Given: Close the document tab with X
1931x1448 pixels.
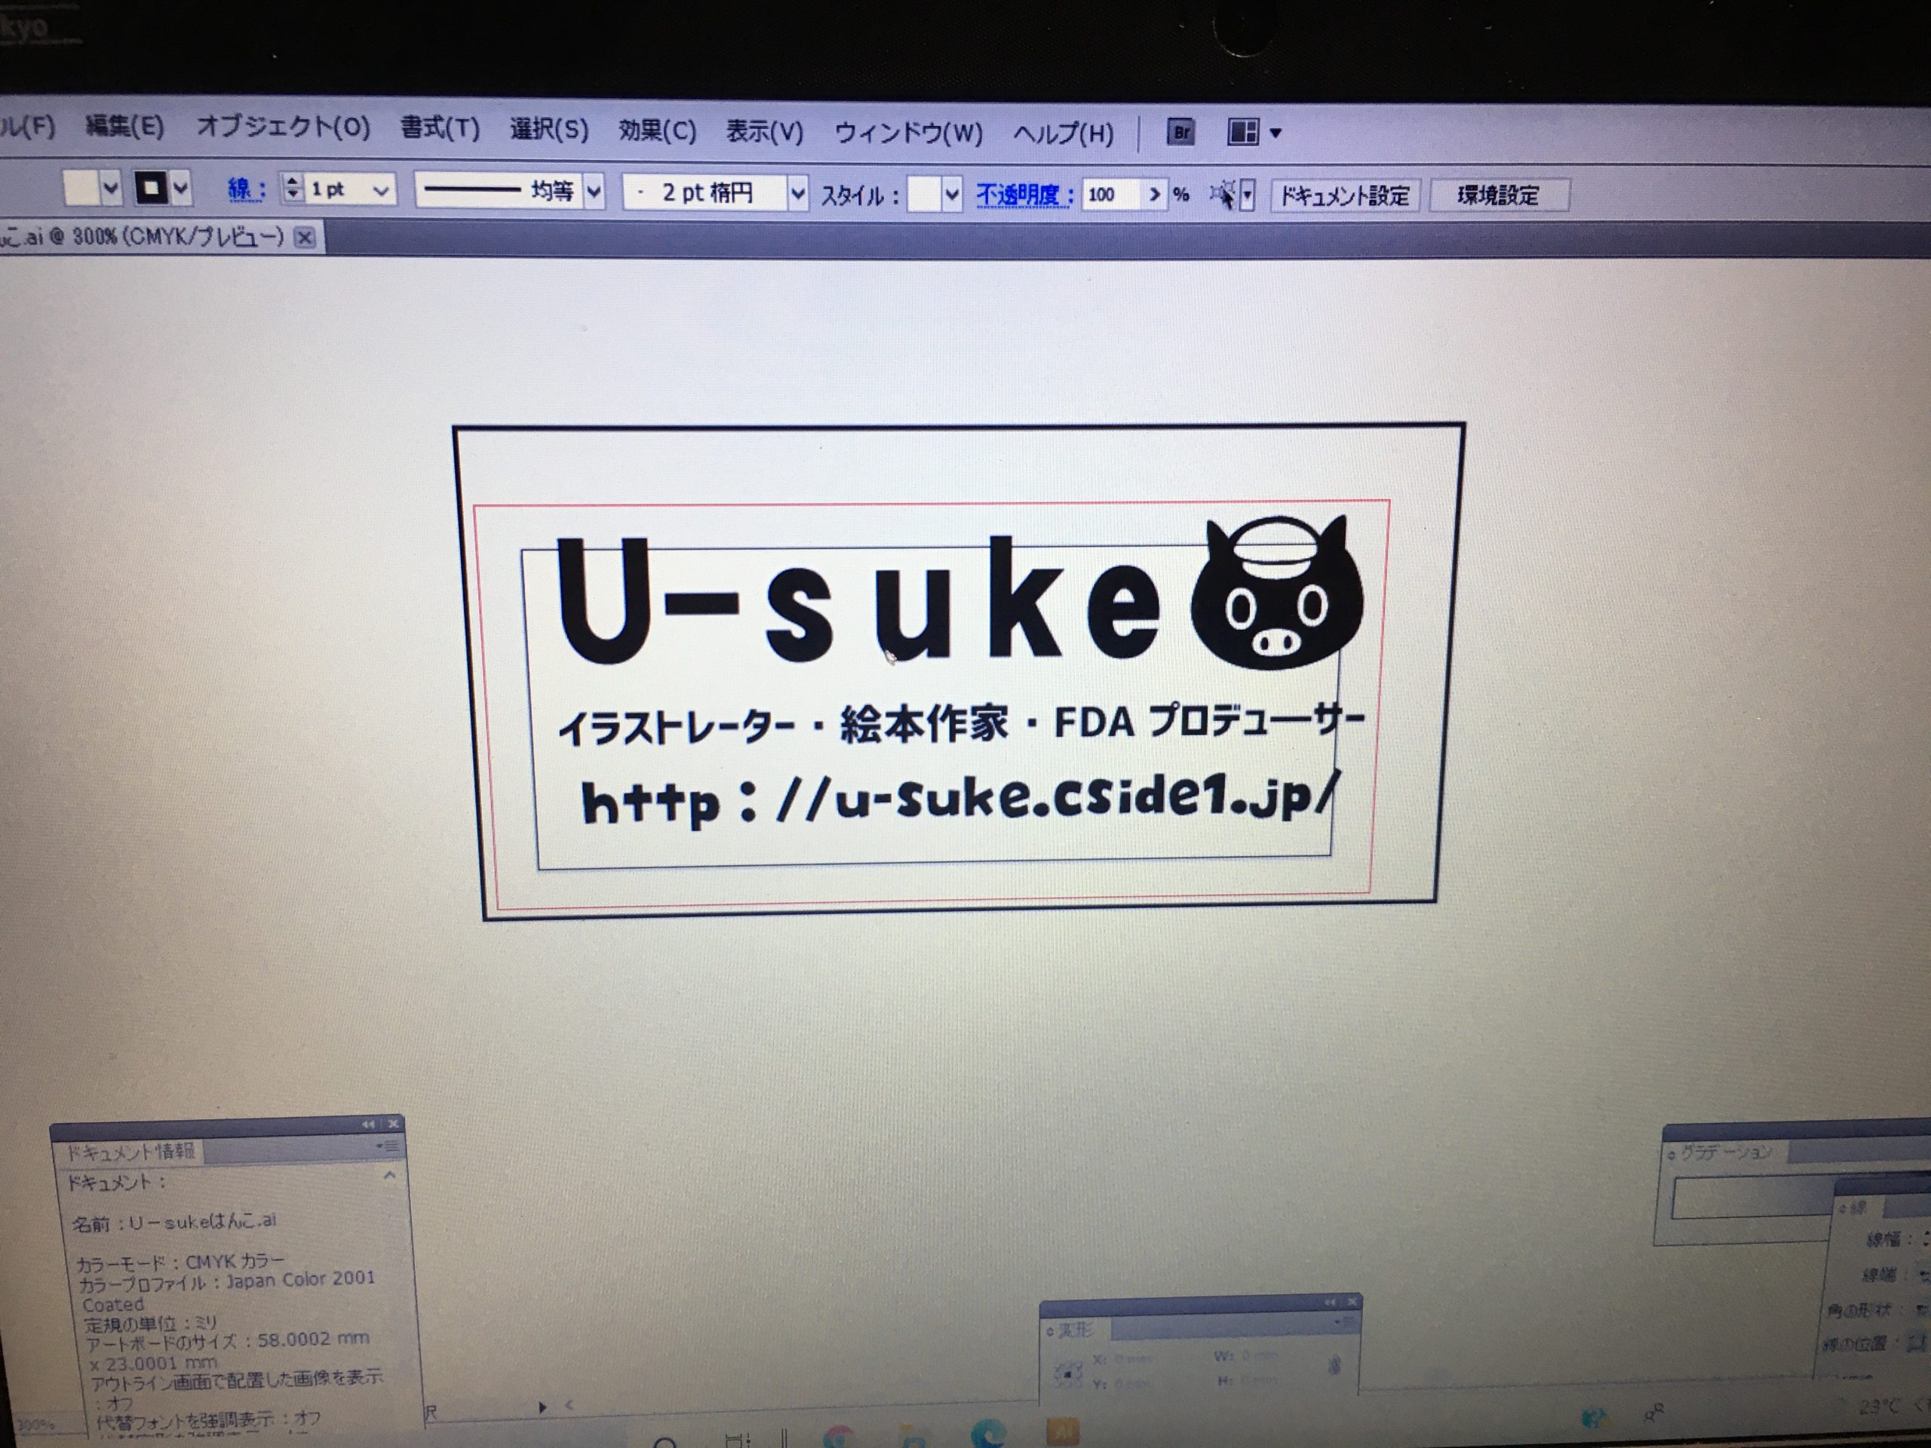Looking at the screenshot, I should tap(304, 237).
